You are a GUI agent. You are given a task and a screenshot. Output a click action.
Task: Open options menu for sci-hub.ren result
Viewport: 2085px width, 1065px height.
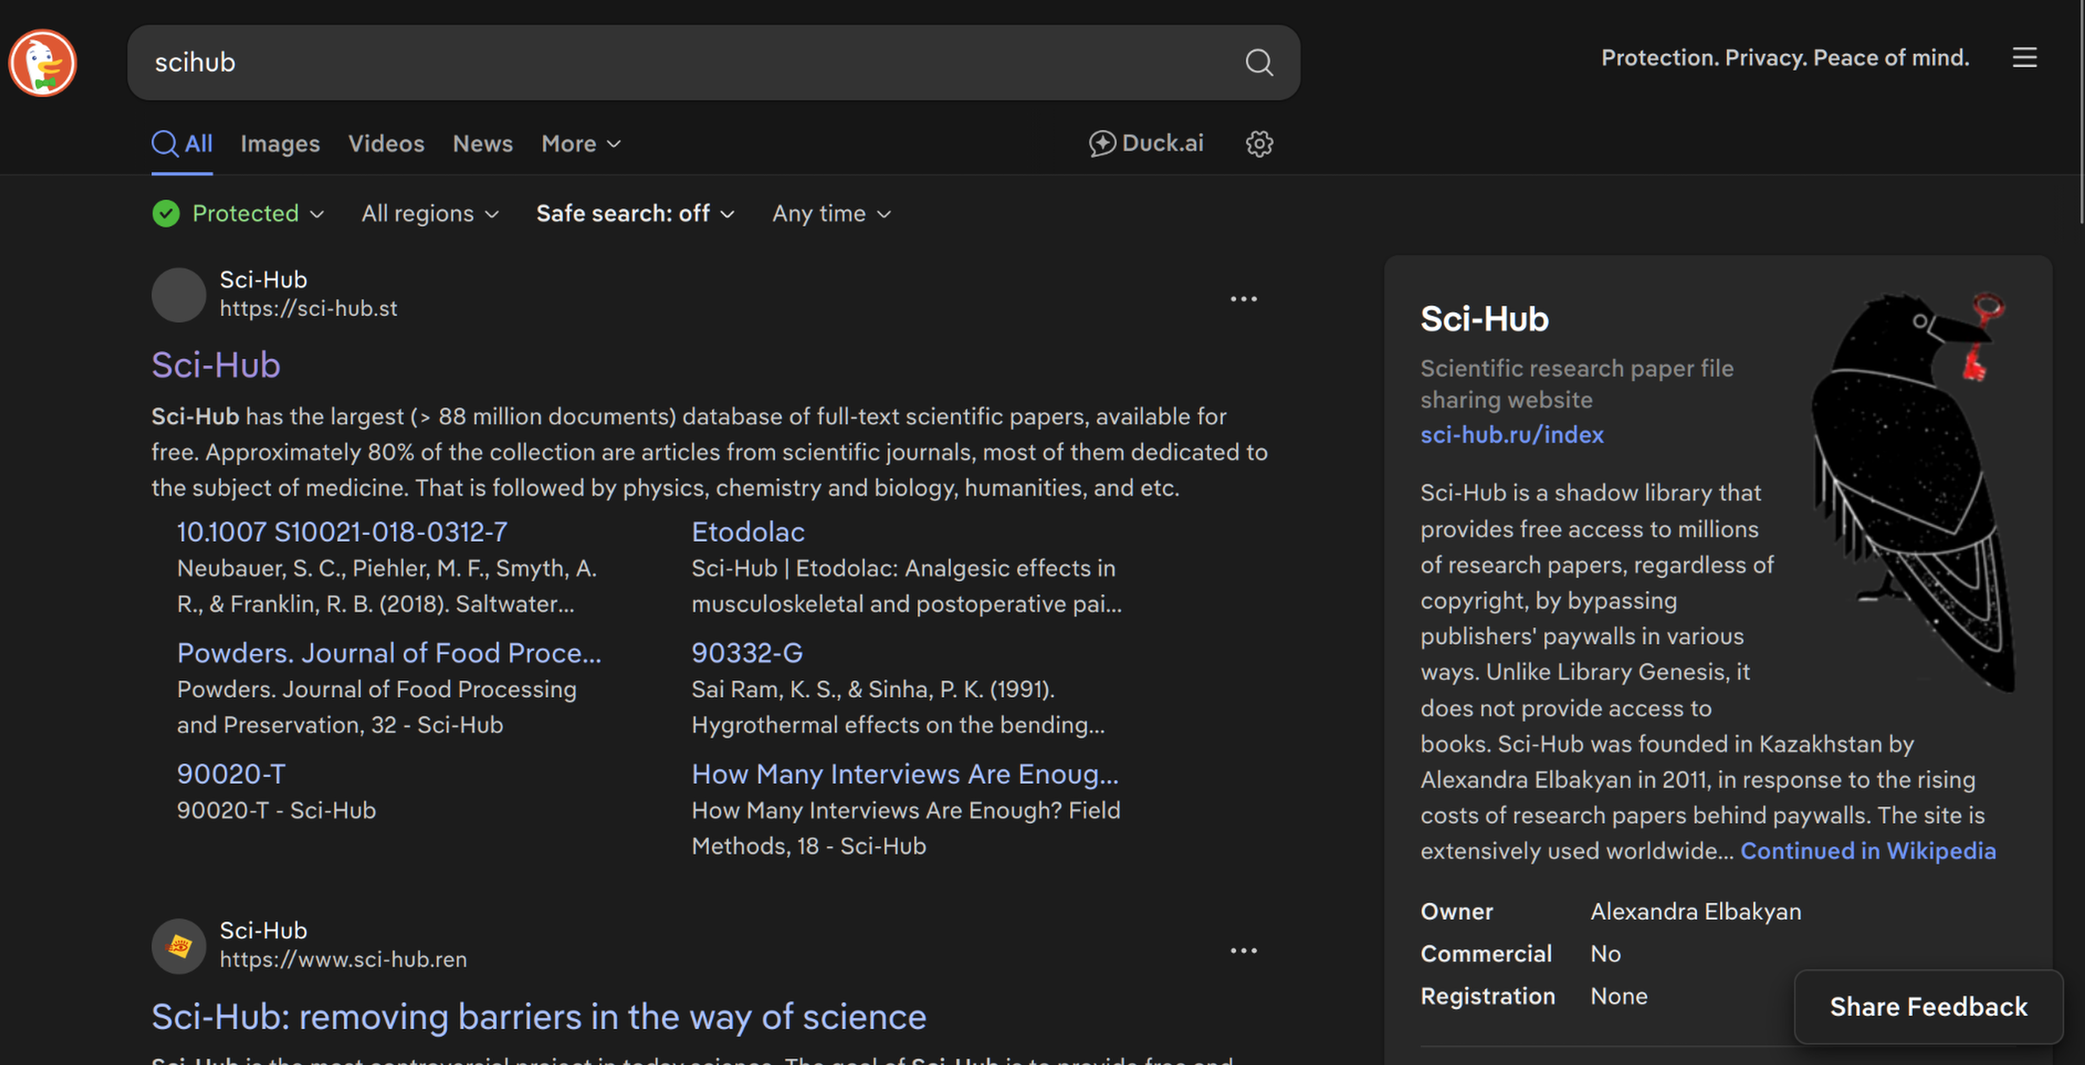point(1243,951)
